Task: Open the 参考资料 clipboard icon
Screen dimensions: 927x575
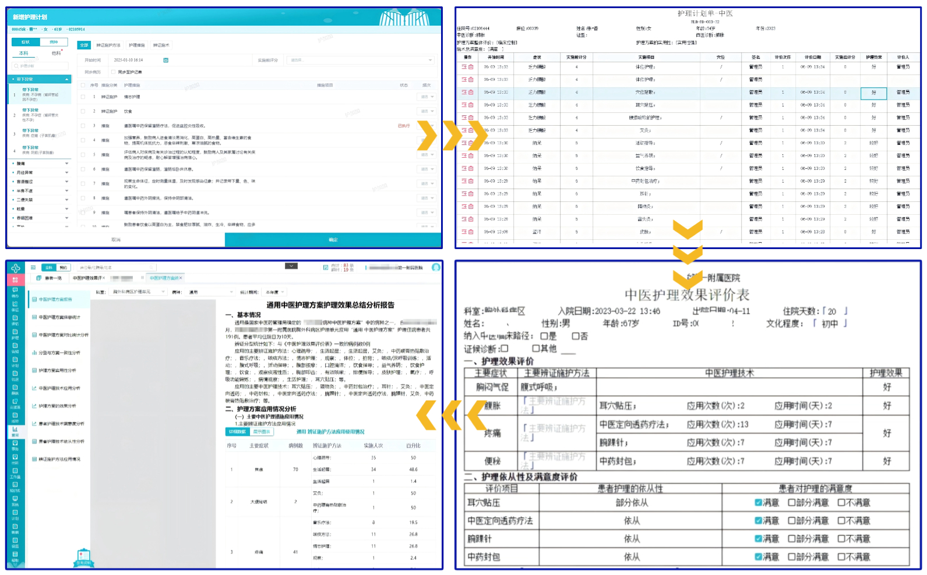Action: tap(83, 556)
